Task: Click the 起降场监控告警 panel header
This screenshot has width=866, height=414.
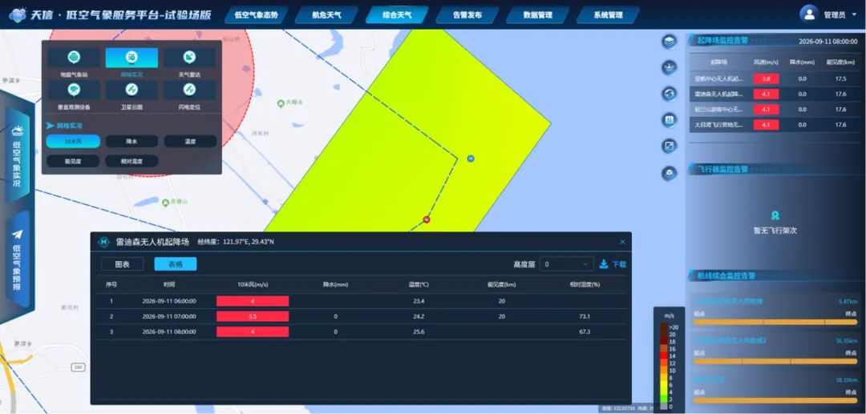Action: (x=723, y=40)
